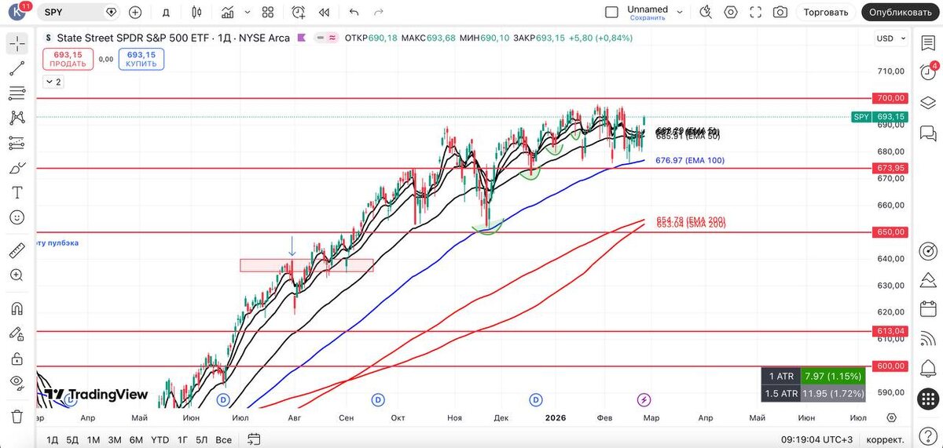This screenshot has width=943, height=448.
Task: Open the chart patterns drawing tools
Action: 17,118
